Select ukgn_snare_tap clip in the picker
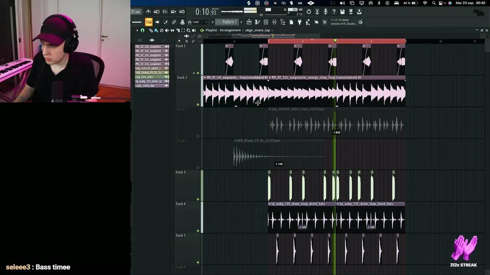 click(152, 86)
